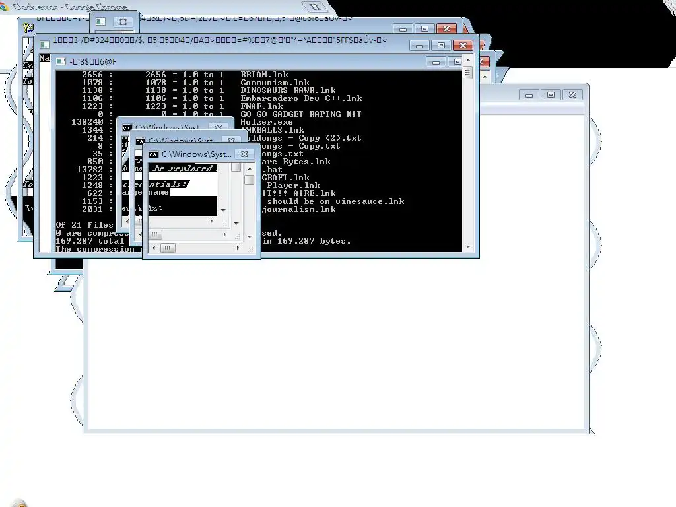This screenshot has height=507, width=676.
Task: Click the icon of the tiny window above the '1□□□3' title
Action: (100, 22)
